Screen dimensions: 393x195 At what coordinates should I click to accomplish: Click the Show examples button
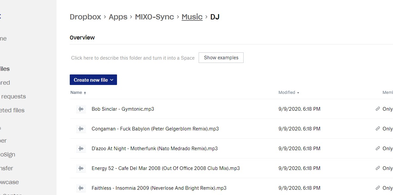[x=221, y=58]
